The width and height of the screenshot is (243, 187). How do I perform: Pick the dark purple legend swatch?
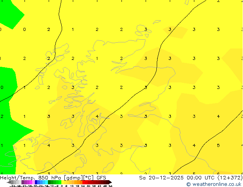(x=23, y=182)
